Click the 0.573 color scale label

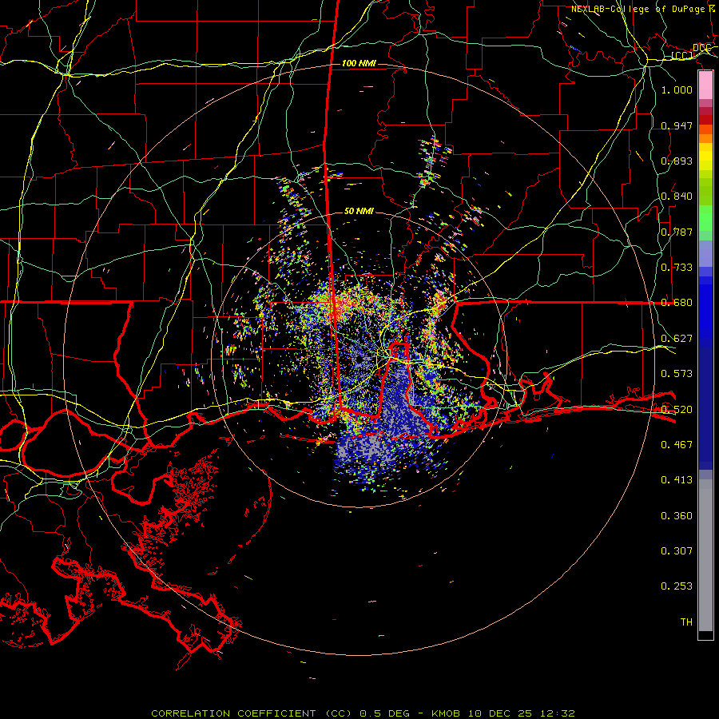click(677, 374)
